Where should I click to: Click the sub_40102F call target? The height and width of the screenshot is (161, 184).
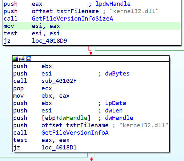pos(59,81)
